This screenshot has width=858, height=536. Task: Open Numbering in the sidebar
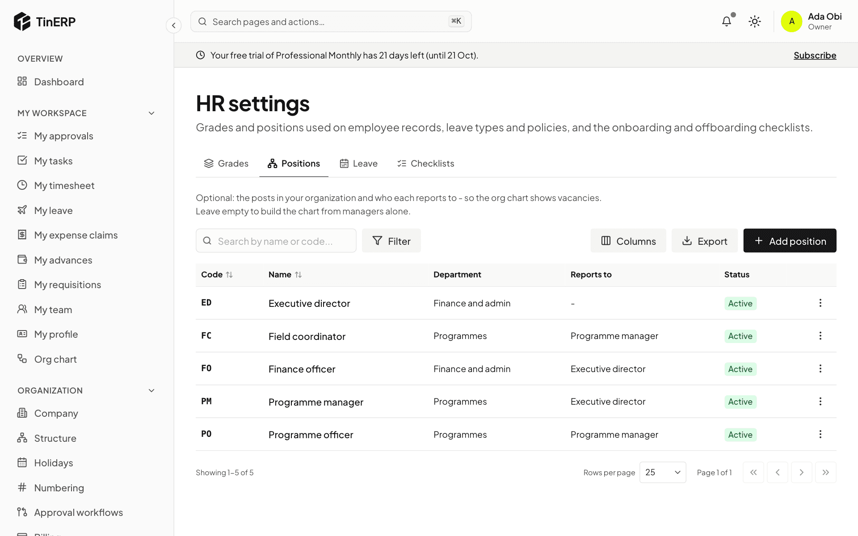pos(87,488)
